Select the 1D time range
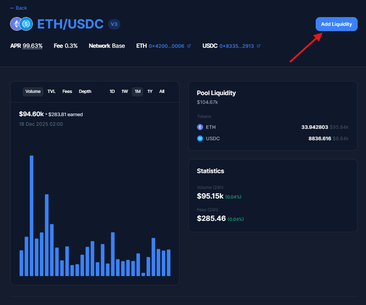366x305 pixels. coord(112,92)
